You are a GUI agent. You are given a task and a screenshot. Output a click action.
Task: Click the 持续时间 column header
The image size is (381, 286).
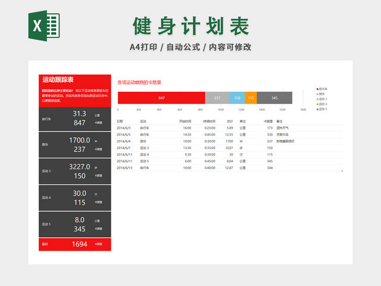(x=209, y=121)
